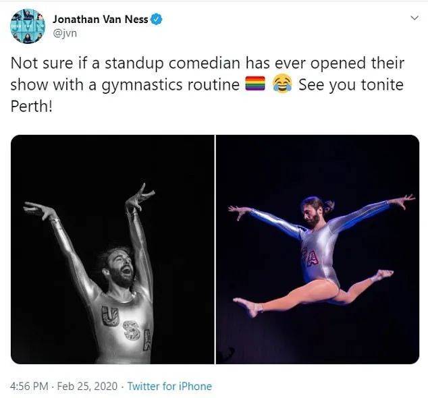
Task: Click the word Perth! in tweet
Action: [x=31, y=106]
